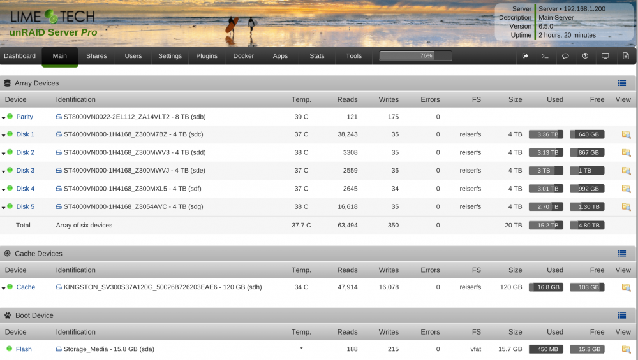Click the logout icon in navigation bar
Image resolution: width=638 pixels, height=360 pixels.
pyautogui.click(x=525, y=56)
